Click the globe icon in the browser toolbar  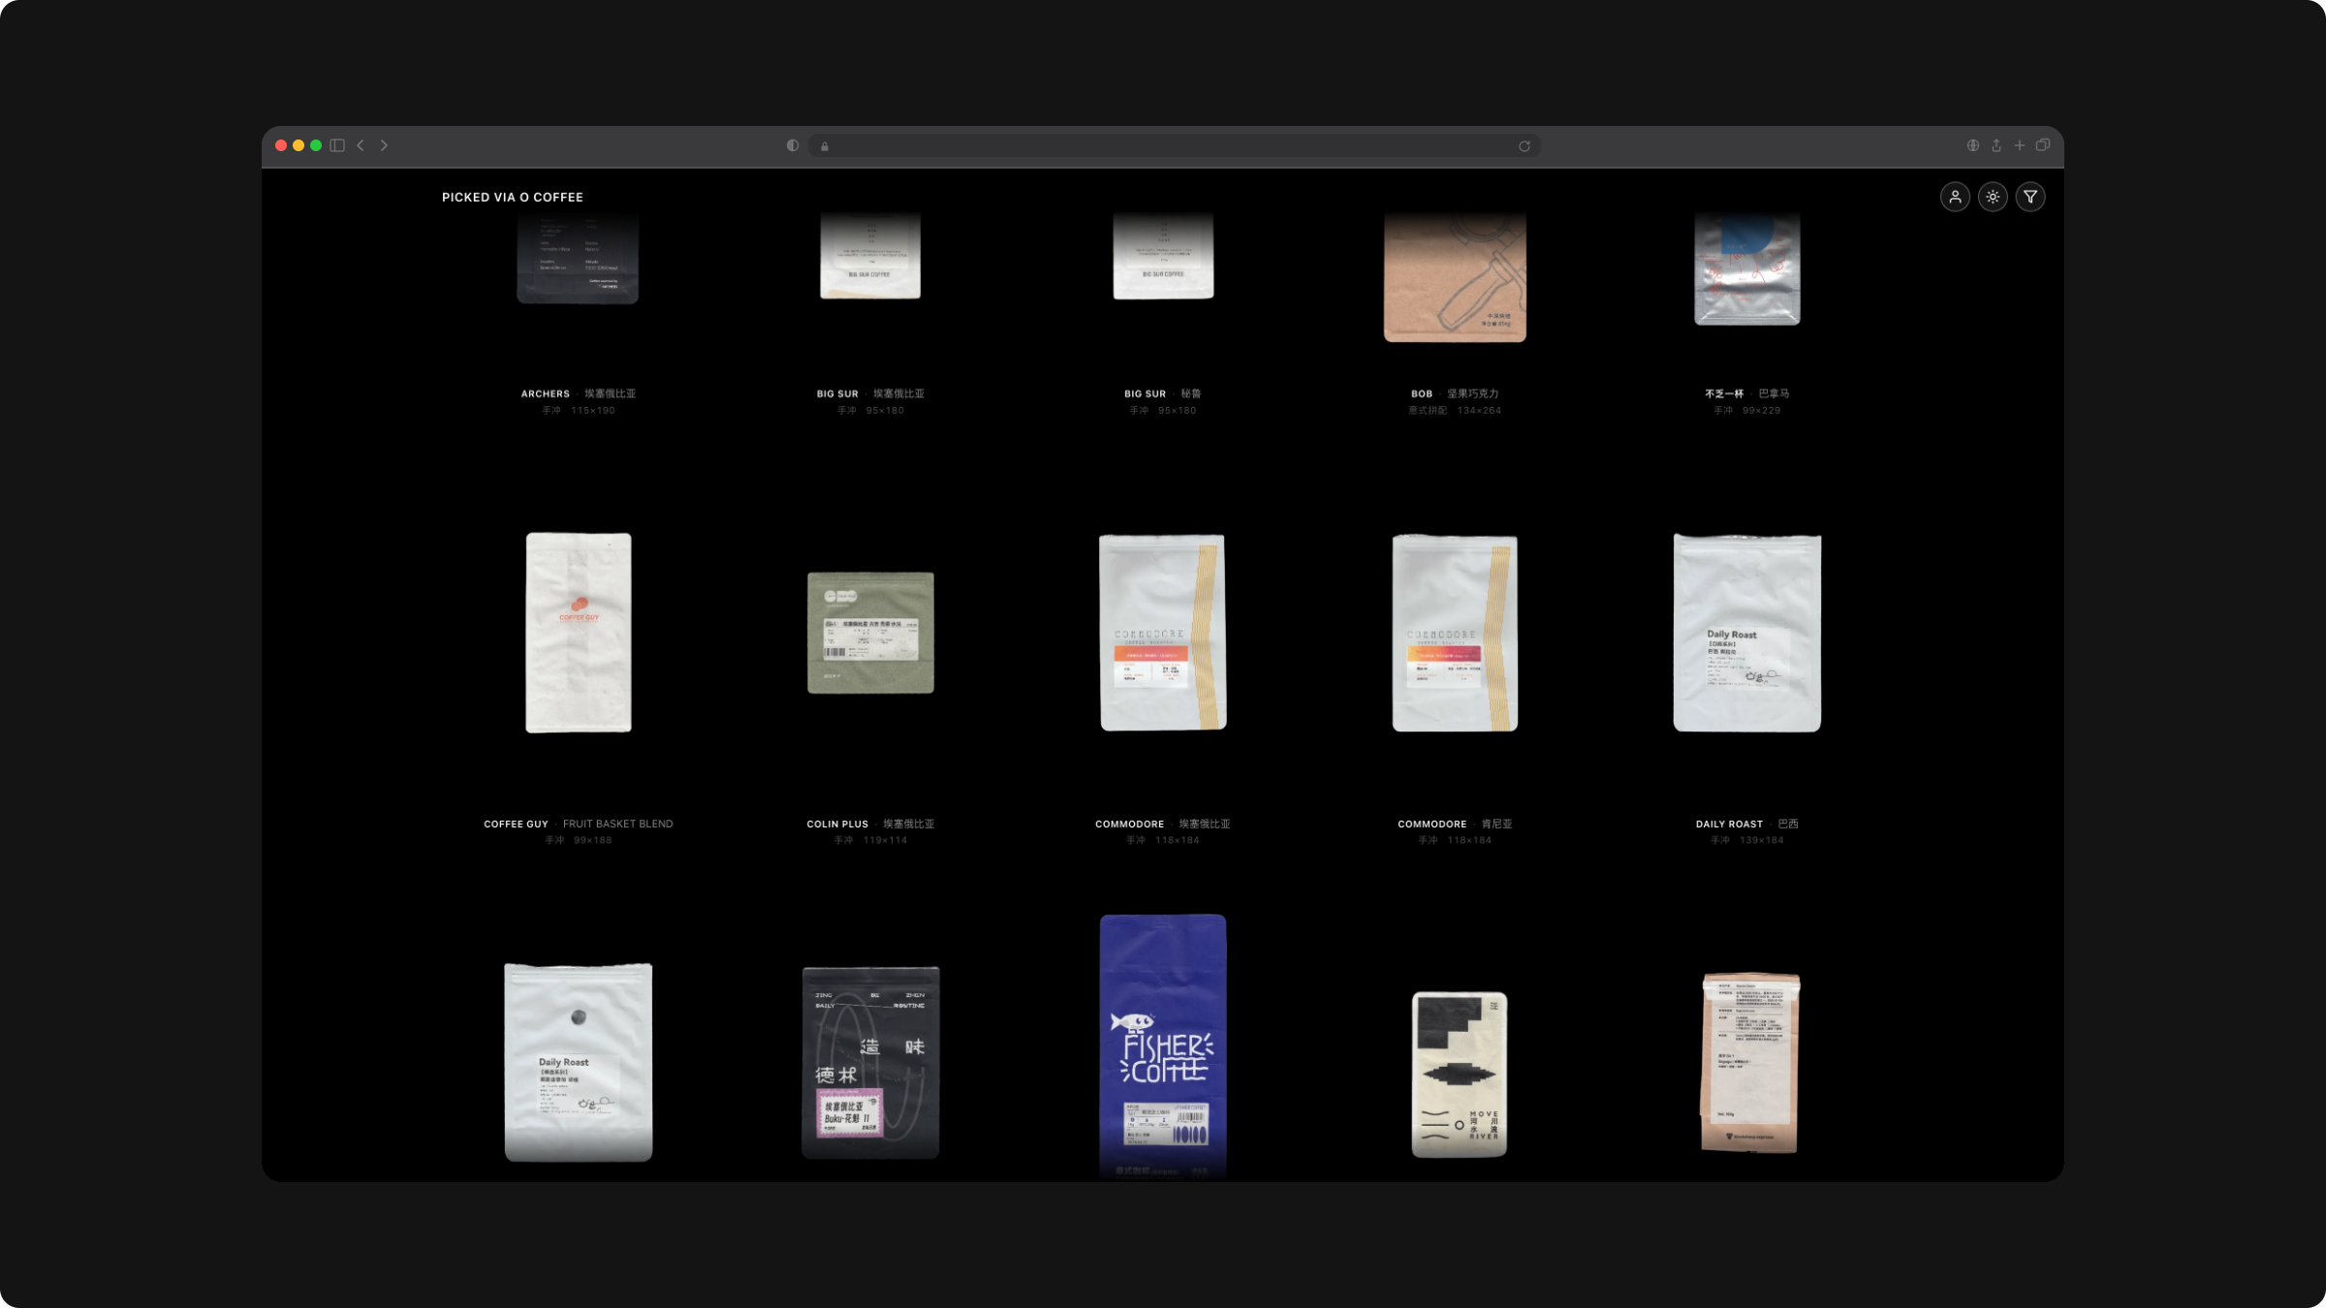pyautogui.click(x=1973, y=145)
